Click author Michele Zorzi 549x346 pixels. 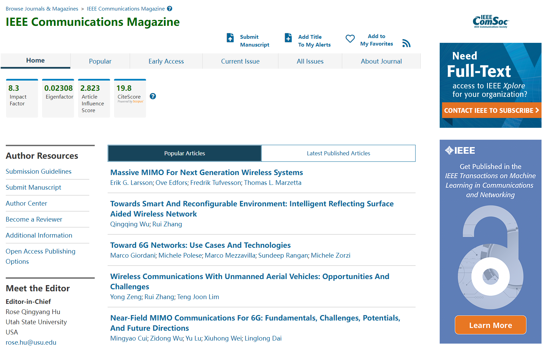click(331, 255)
